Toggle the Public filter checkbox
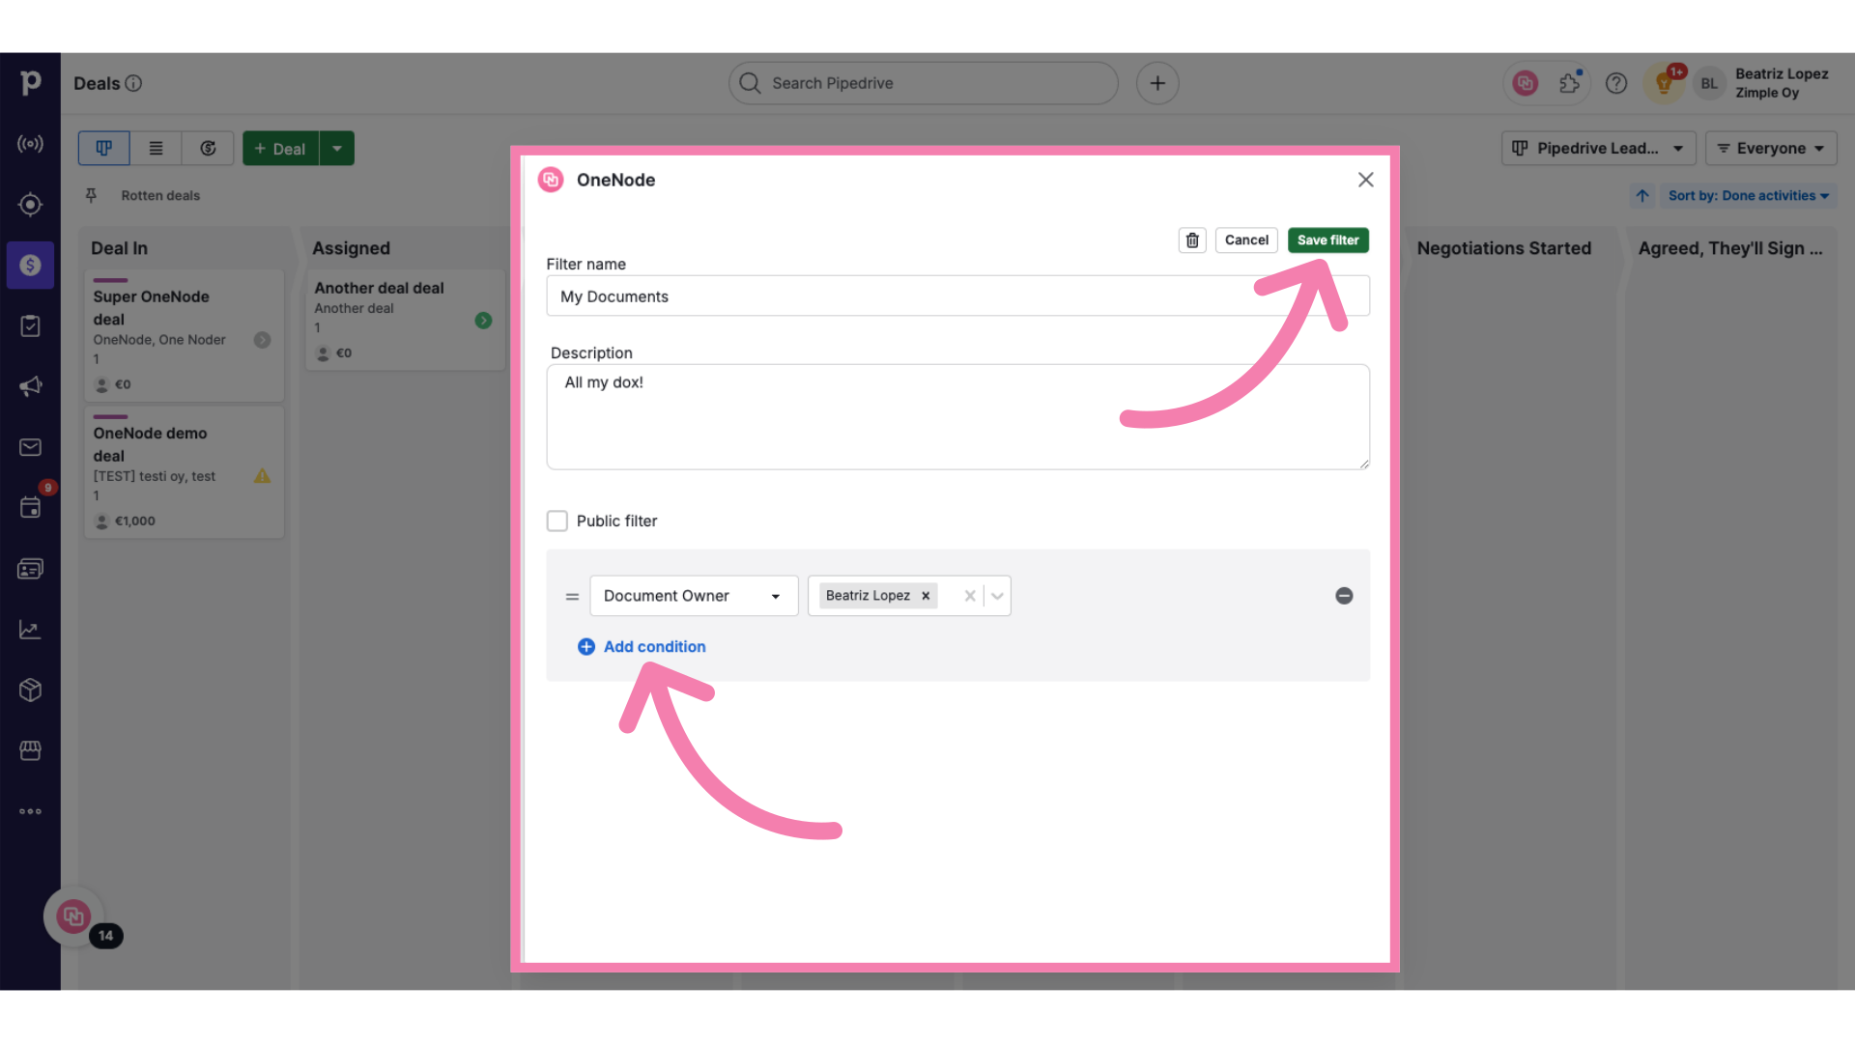The width and height of the screenshot is (1855, 1043). coord(556,521)
